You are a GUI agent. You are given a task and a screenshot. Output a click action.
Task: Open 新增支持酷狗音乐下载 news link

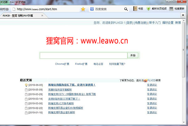click(x=72, y=85)
